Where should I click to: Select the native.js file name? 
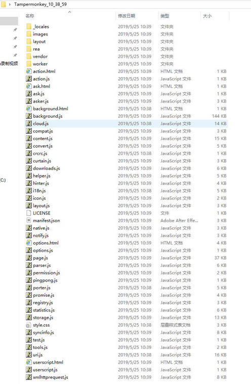tap(41, 228)
